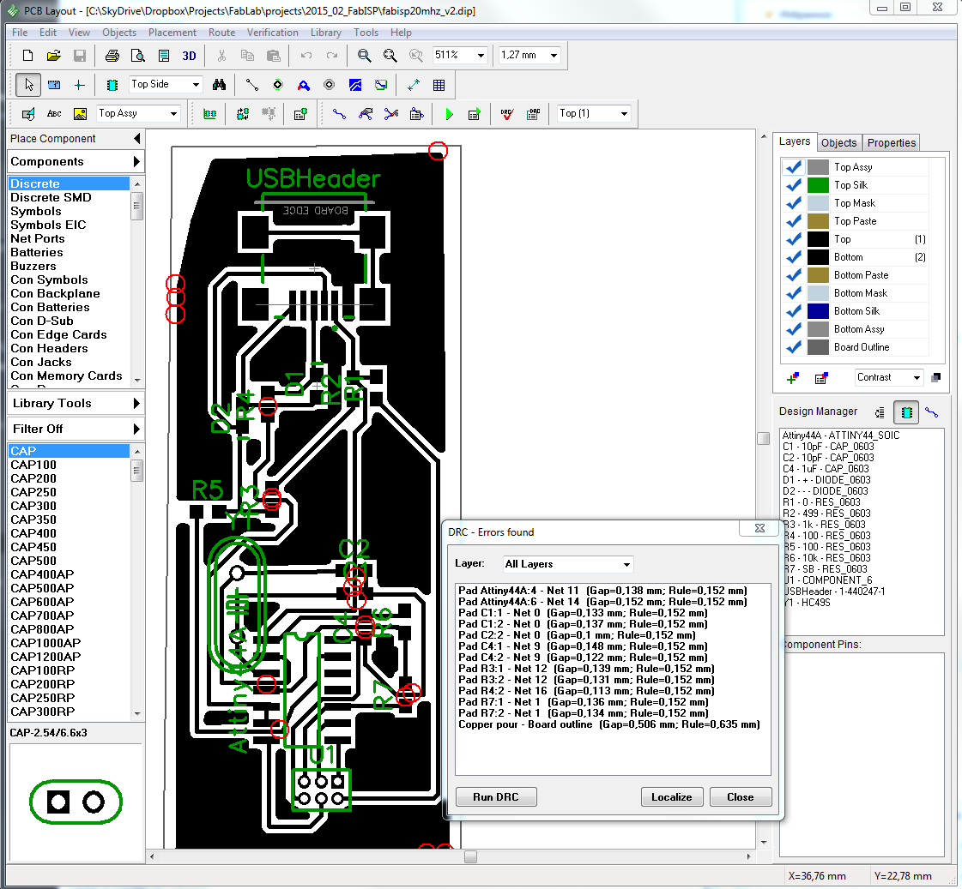Viewport: 962px width, 889px height.
Task: Open the Library menu
Action: (326, 33)
